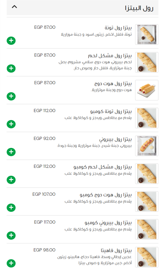Click the green plus for بيتزا رول مشكل لحم
Image resolution: width=165 pixels, height=271 pixels.
pos(11,68)
